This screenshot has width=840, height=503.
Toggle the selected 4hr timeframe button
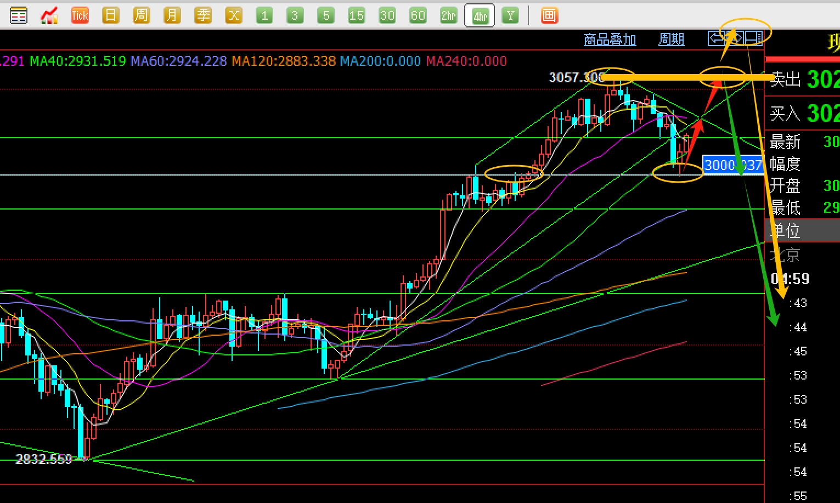click(x=480, y=15)
